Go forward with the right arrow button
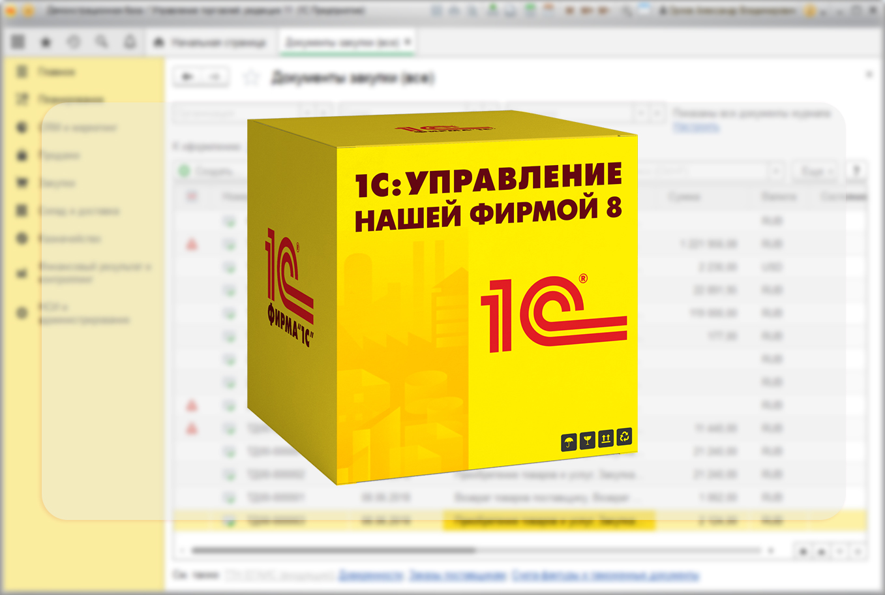The image size is (885, 595). point(215,77)
